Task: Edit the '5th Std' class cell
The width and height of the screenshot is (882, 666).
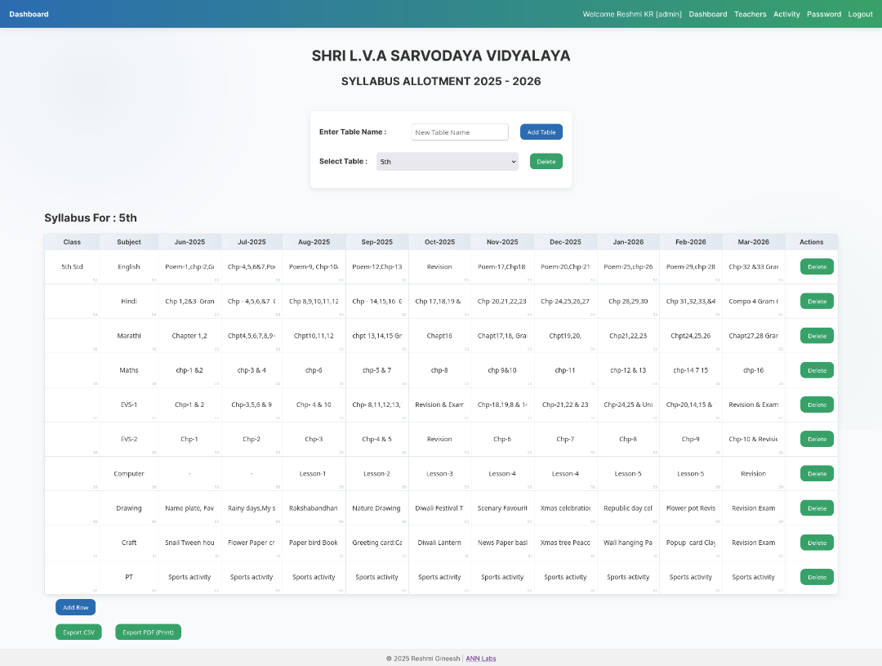Action: coord(72,266)
